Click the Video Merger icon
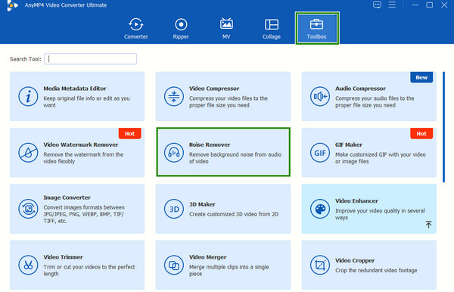This screenshot has height=292, width=454. pyautogui.click(x=174, y=265)
